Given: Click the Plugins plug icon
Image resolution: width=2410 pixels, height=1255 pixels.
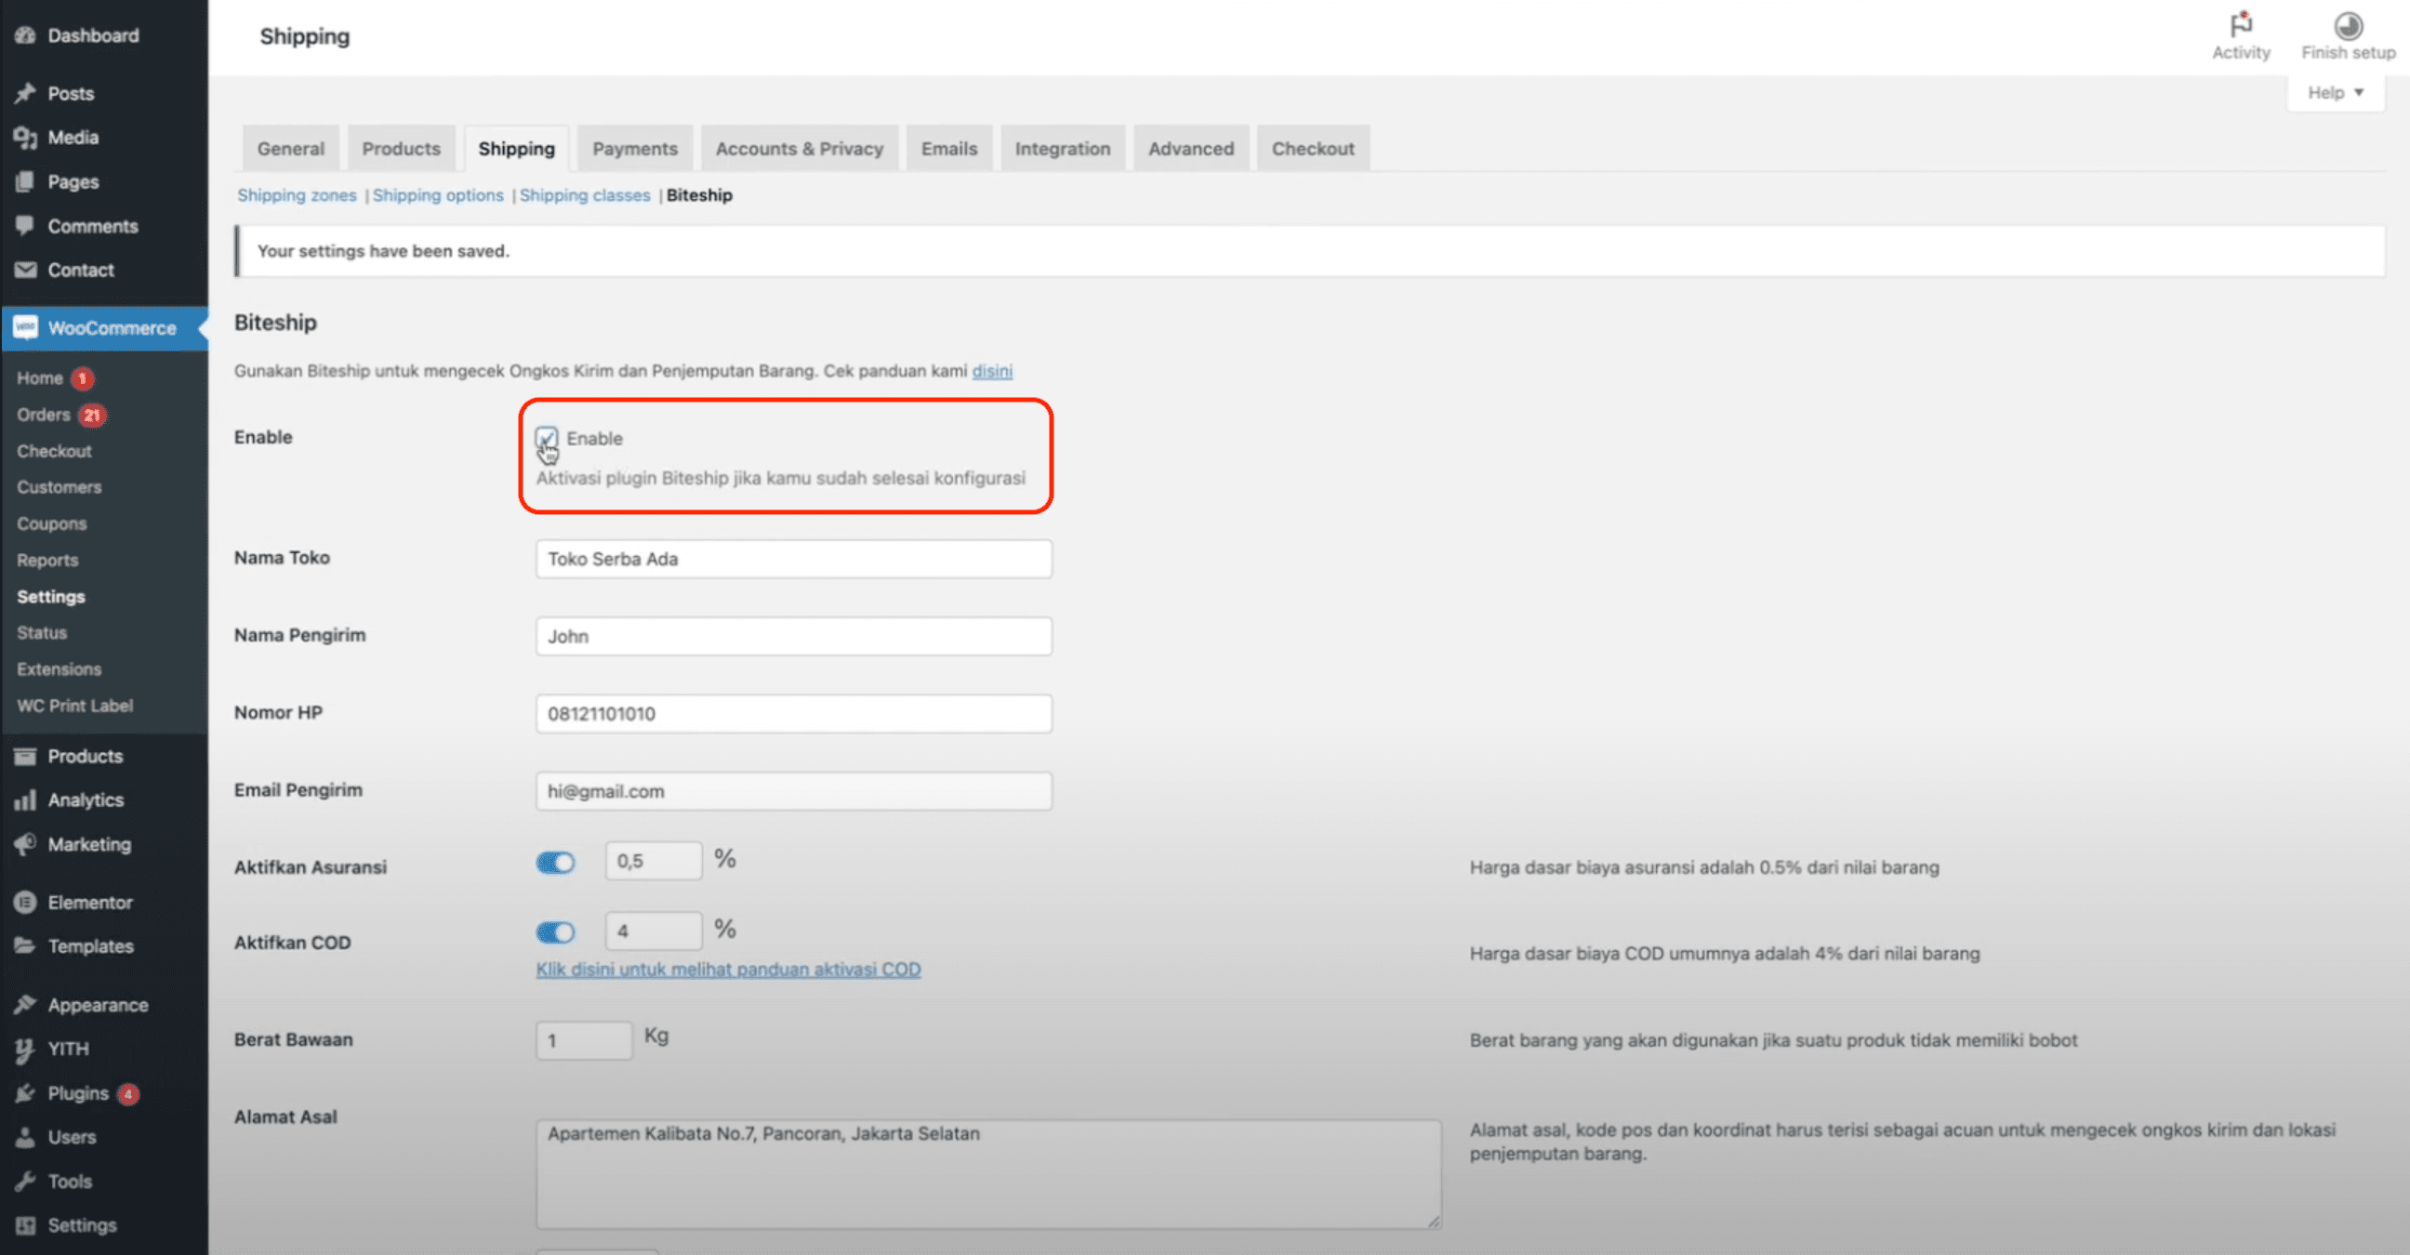Looking at the screenshot, I should tap(25, 1093).
